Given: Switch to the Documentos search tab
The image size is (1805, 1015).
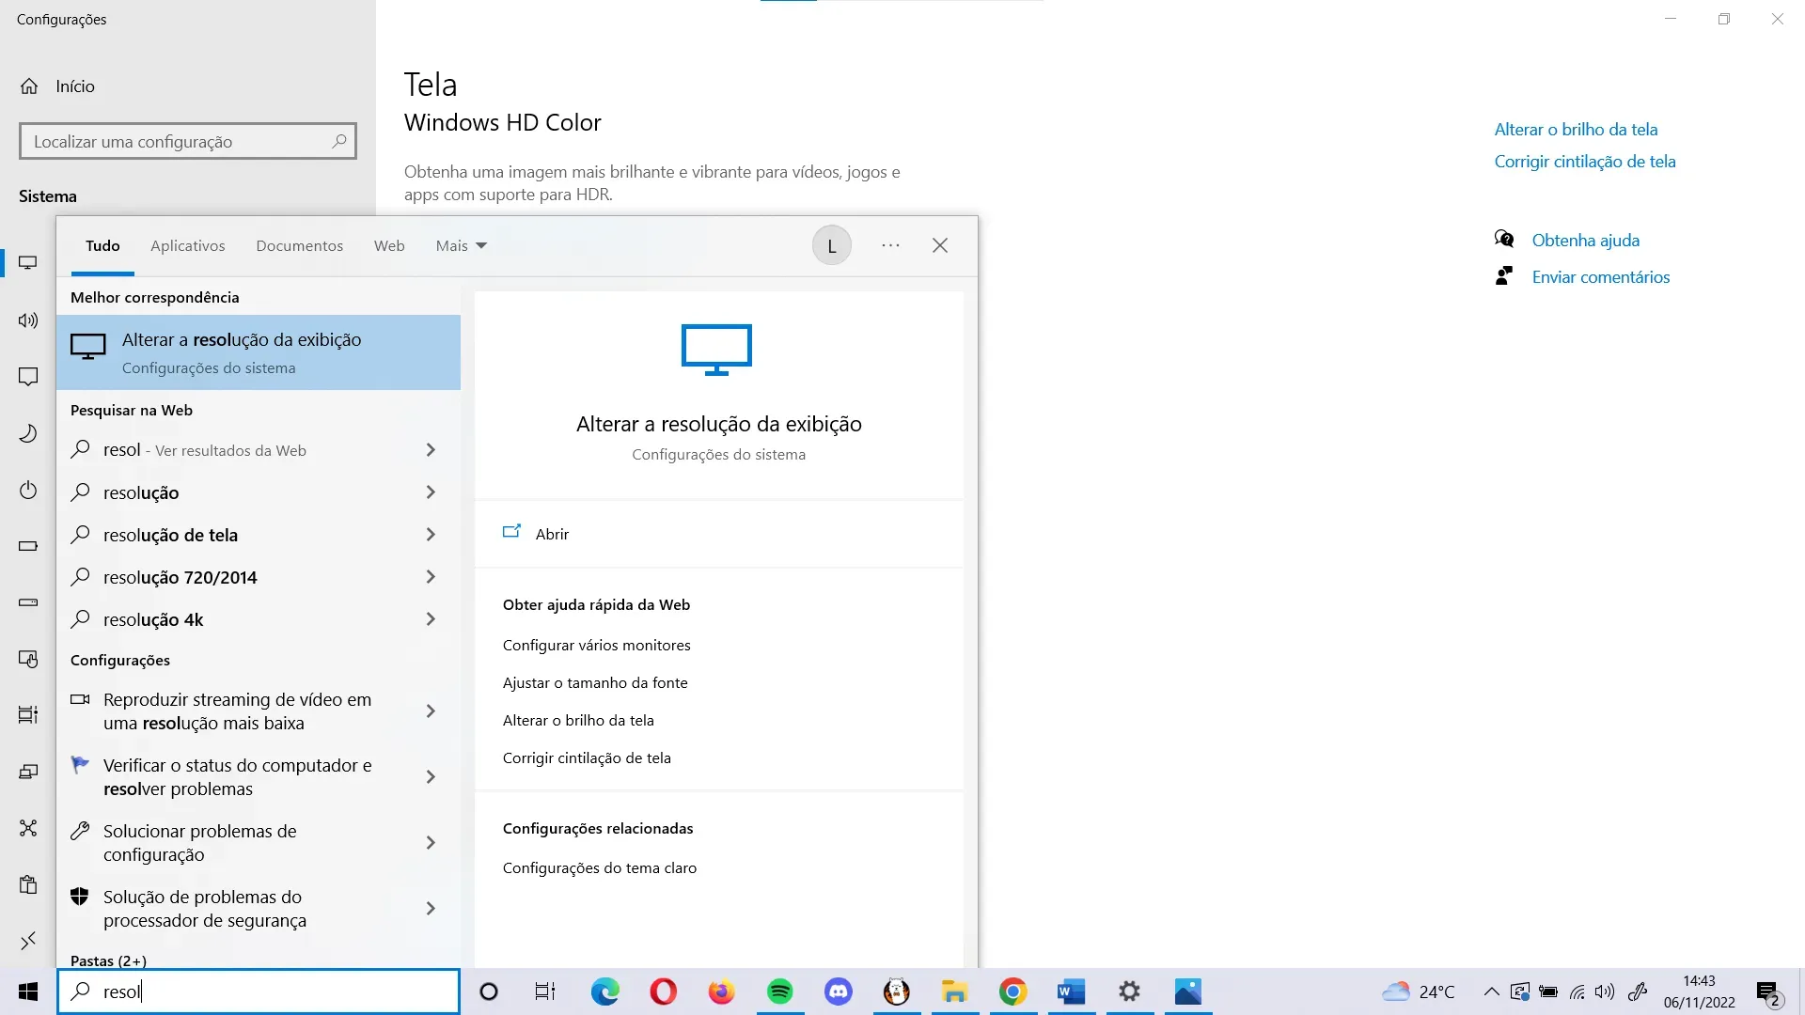Looking at the screenshot, I should (x=300, y=246).
